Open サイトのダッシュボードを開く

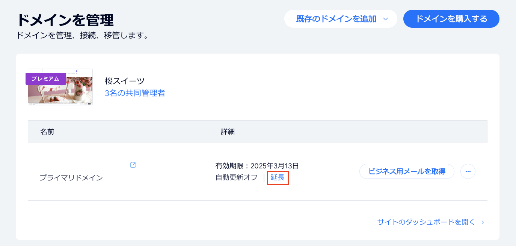point(425,222)
